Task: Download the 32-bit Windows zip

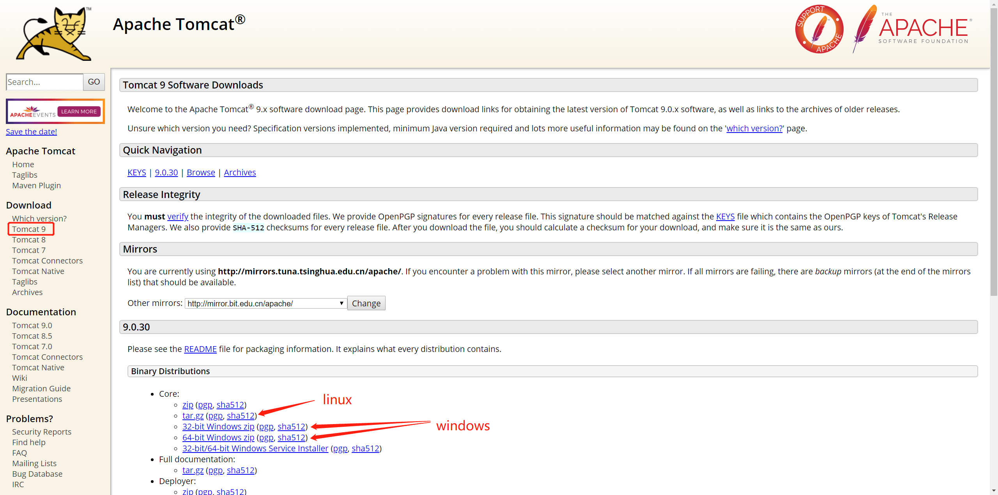Action: pos(218,427)
